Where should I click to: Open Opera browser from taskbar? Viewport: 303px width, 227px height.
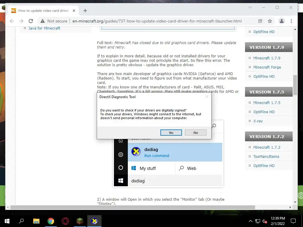[65, 221]
